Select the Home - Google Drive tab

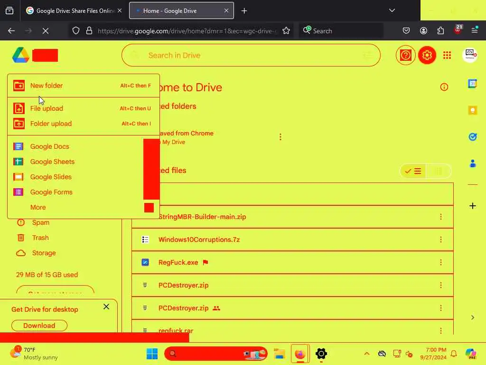click(181, 10)
